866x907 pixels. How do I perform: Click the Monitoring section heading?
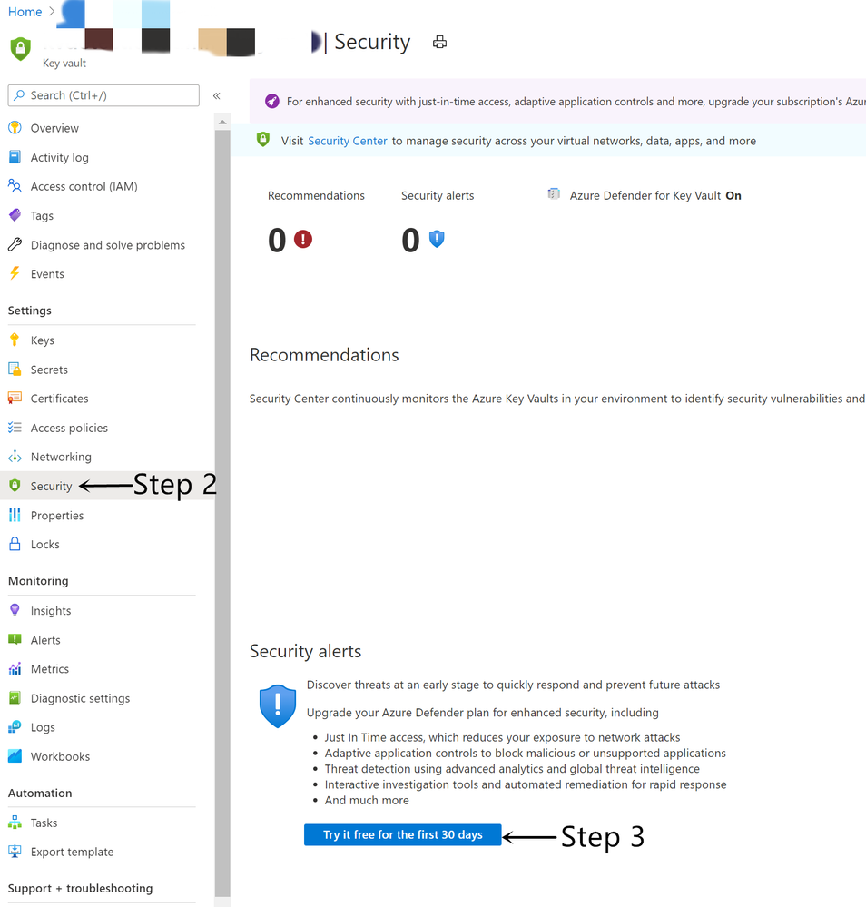point(38,581)
